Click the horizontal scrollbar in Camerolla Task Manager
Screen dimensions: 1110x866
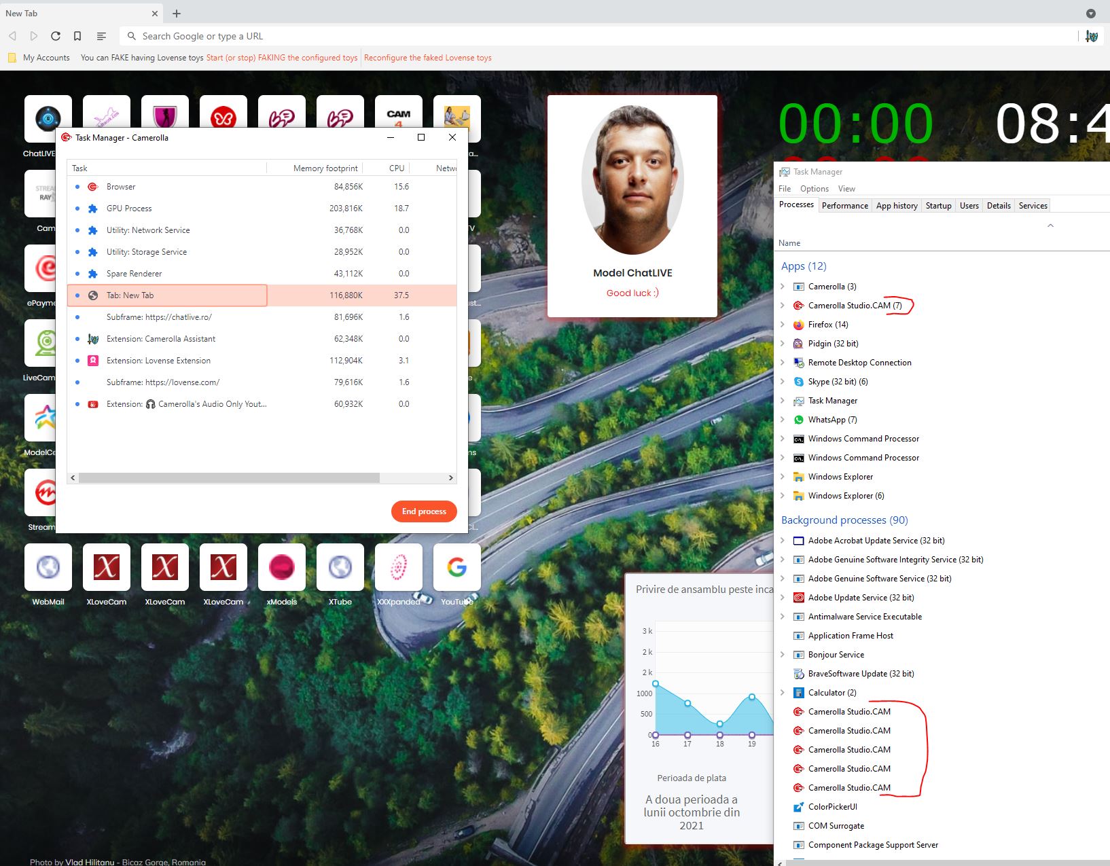click(229, 477)
